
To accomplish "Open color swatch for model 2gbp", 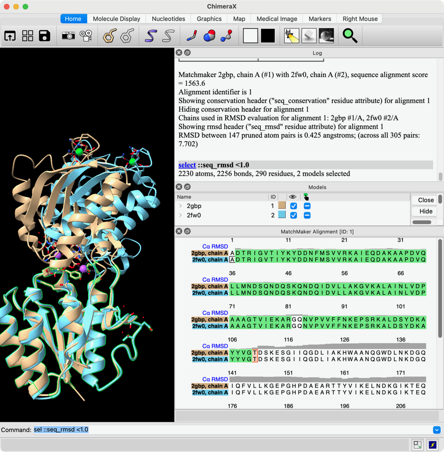I will (282, 206).
